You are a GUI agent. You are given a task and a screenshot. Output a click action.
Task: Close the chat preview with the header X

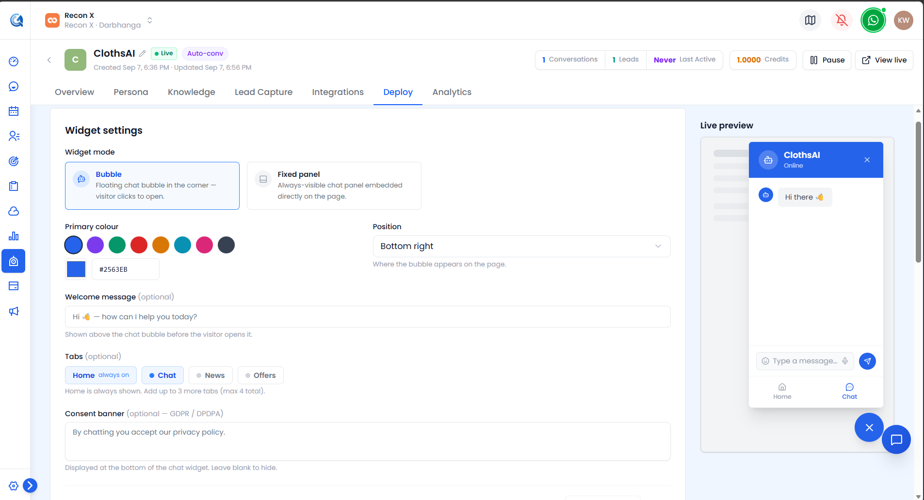click(867, 160)
